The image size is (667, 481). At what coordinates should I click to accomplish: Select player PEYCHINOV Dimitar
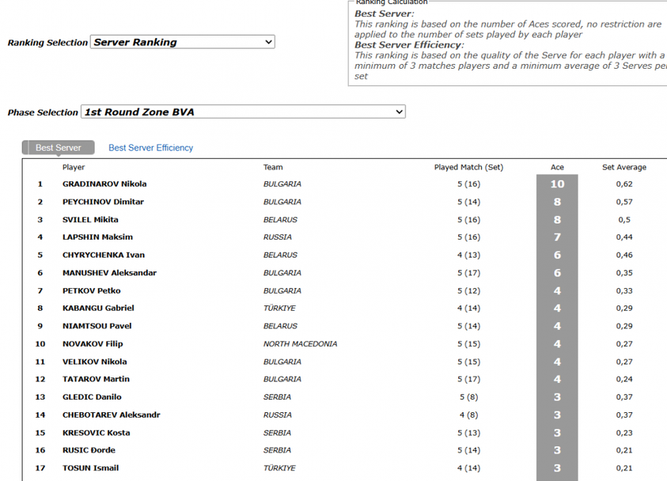104,202
